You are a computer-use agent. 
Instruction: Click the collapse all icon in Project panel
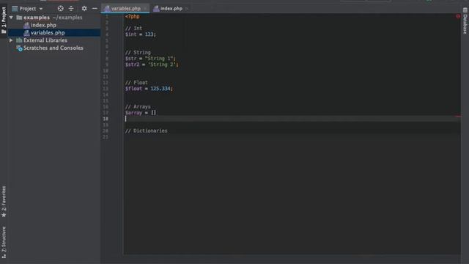click(x=71, y=9)
